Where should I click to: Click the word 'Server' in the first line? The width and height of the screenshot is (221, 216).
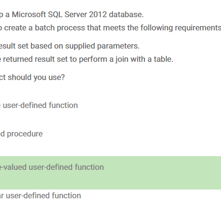pyautogui.click(x=76, y=15)
